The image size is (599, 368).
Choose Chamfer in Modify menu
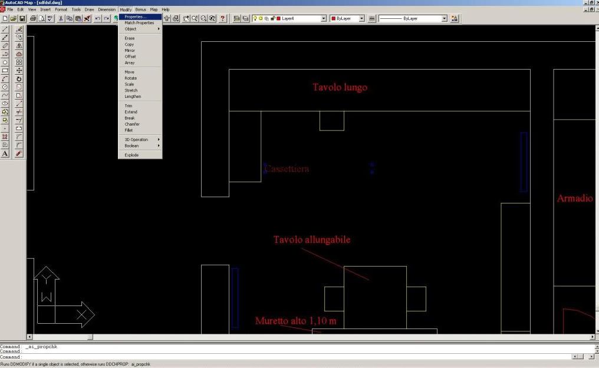point(140,124)
